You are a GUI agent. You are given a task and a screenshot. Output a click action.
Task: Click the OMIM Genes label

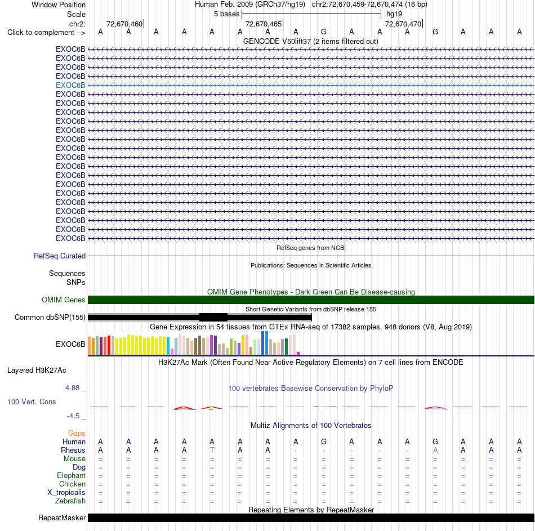click(64, 300)
